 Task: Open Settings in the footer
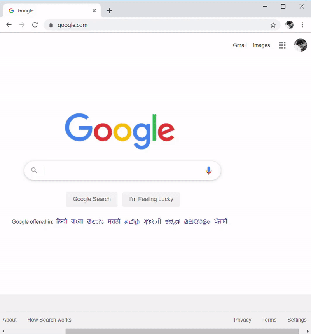click(297, 320)
